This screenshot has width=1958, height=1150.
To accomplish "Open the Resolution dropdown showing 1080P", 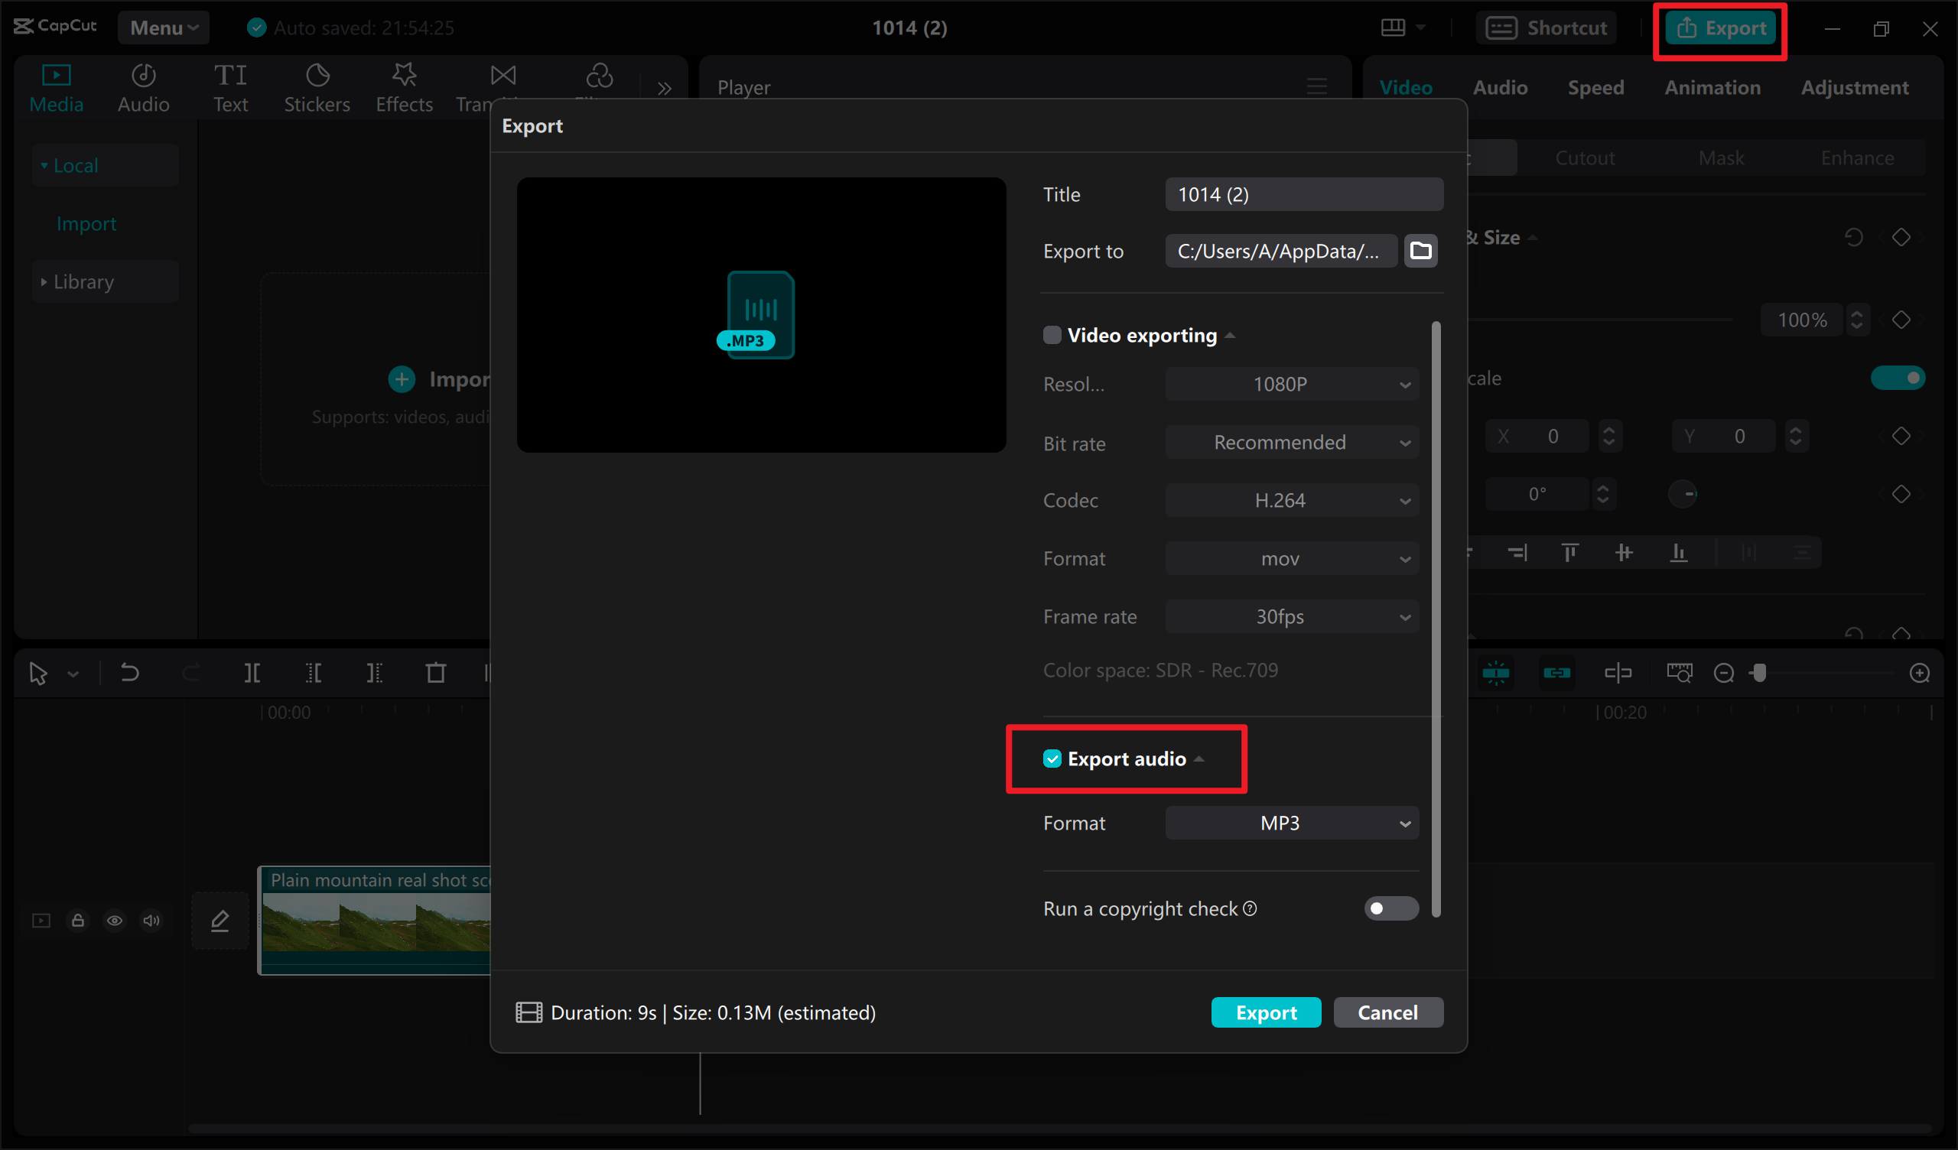I will (x=1291, y=383).
